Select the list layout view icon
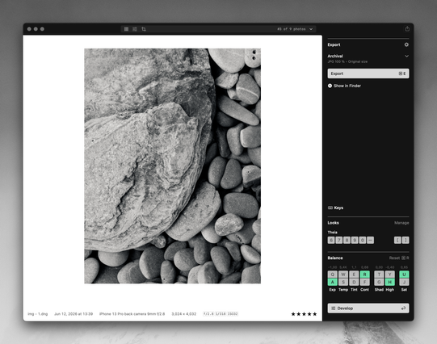This screenshot has width=437, height=344. click(x=135, y=29)
